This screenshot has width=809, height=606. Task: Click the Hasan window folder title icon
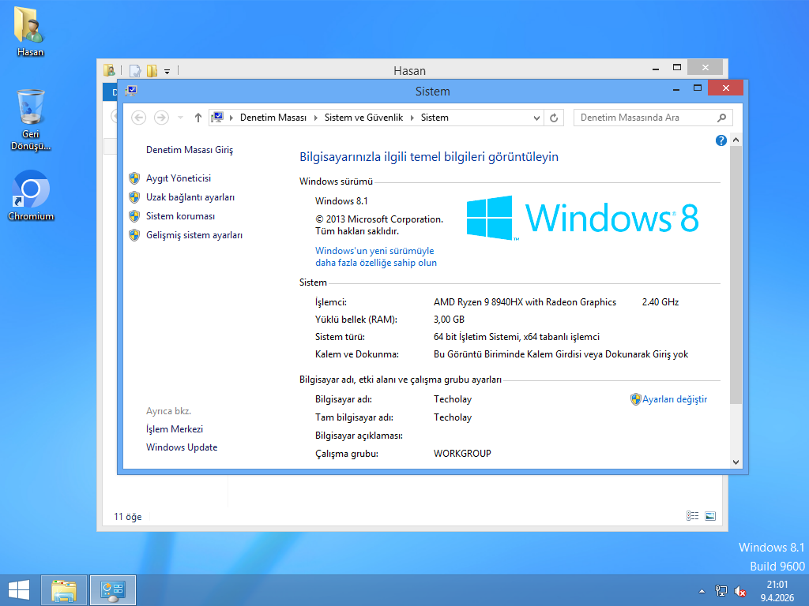coord(109,70)
